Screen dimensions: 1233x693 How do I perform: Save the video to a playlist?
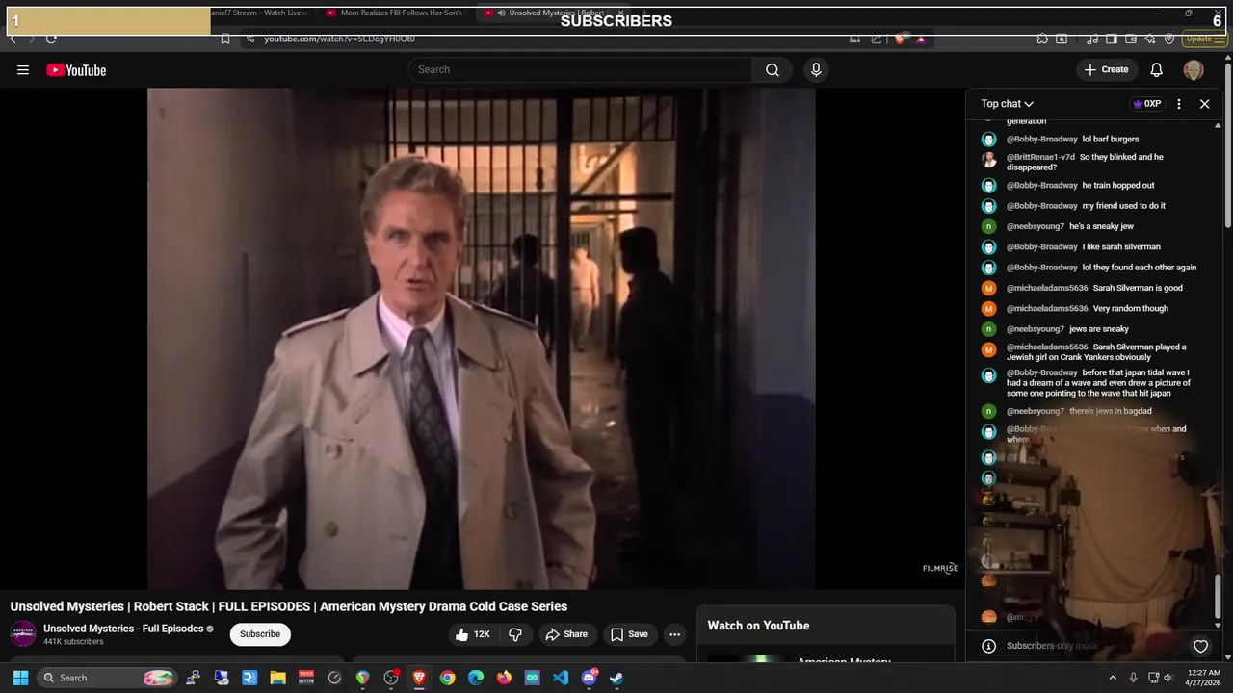(629, 634)
